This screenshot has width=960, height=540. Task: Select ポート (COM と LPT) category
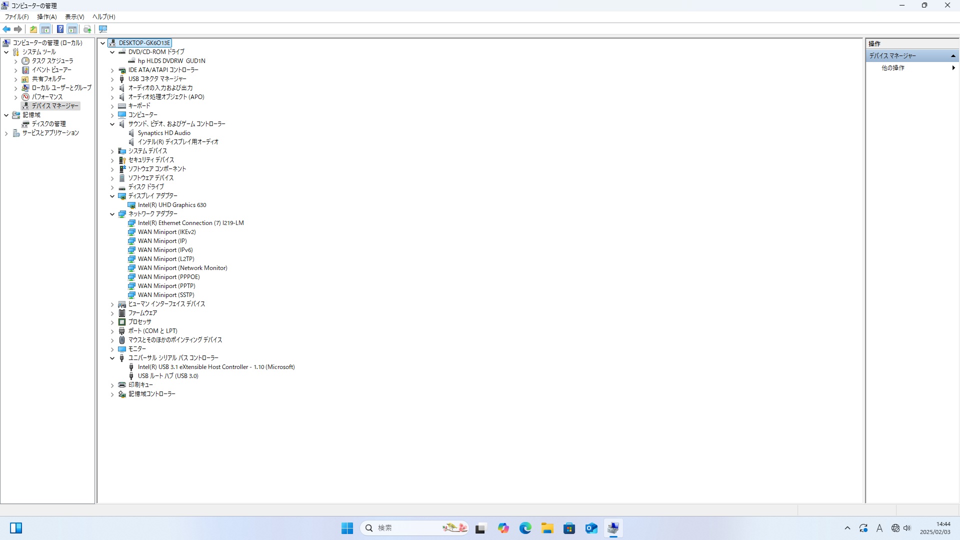coord(152,331)
